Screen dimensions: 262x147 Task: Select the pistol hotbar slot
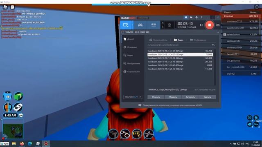pyautogui.click(x=113, y=134)
